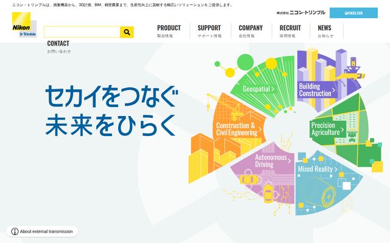Click the セカイをつなぐ headline text
The image size is (390, 243).
(x=112, y=96)
